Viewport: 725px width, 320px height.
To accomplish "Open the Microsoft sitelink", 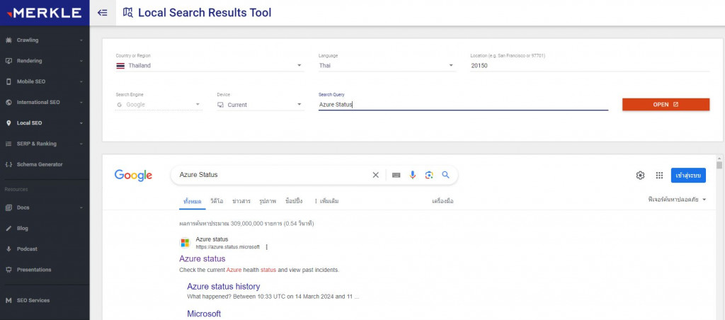I will [204, 314].
